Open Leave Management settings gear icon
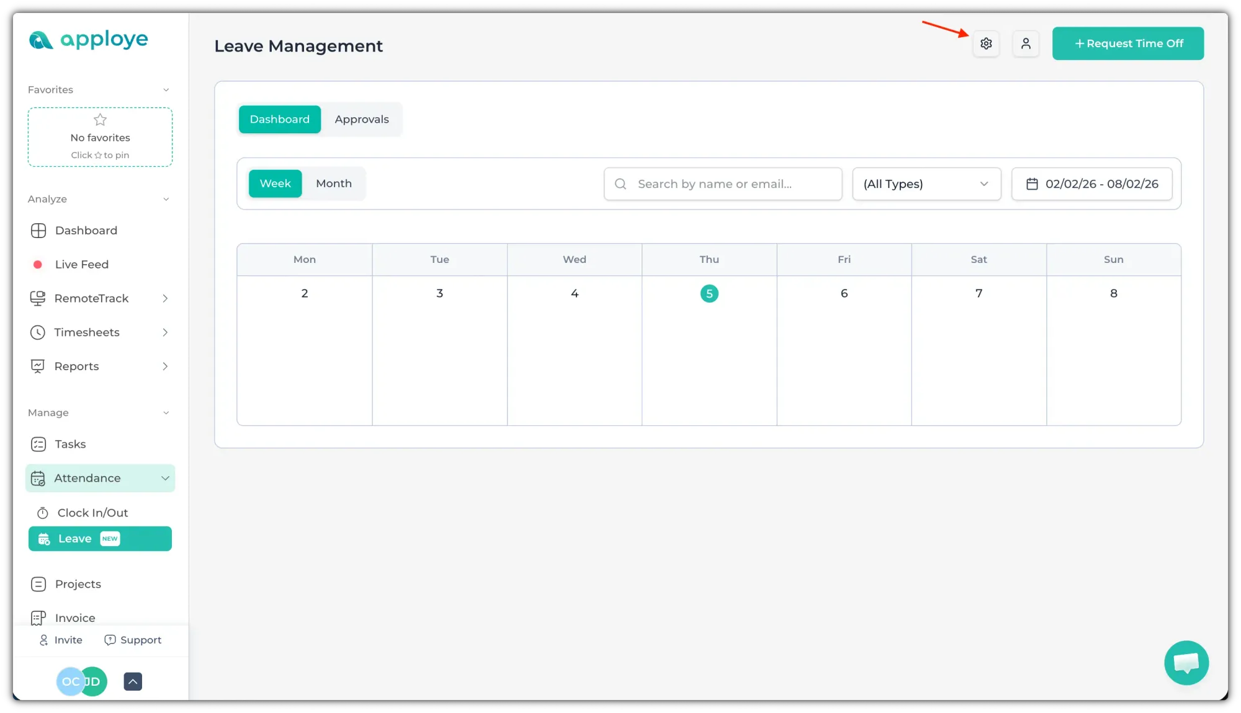The image size is (1241, 713). (x=986, y=43)
